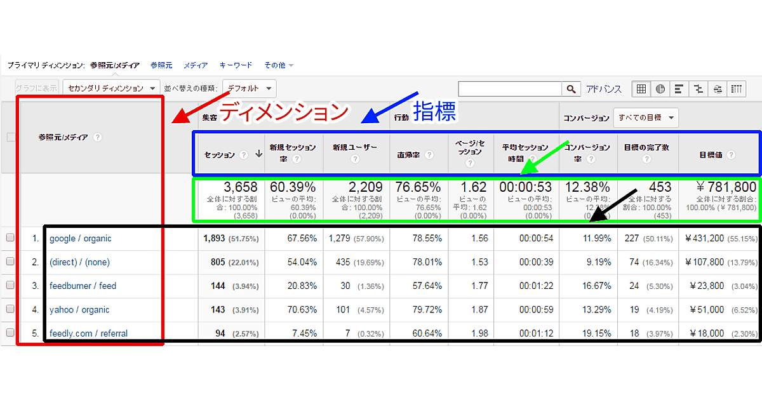Open help icon for ページ/セッション
The image size is (762, 400).
[471, 163]
